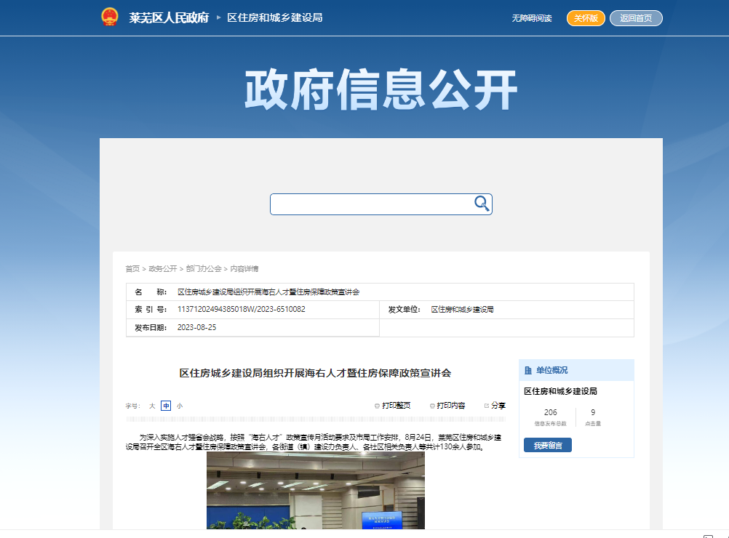Image resolution: width=729 pixels, height=538 pixels.
Task: Click the 政府信息公开 banner title
Action: coord(381,89)
